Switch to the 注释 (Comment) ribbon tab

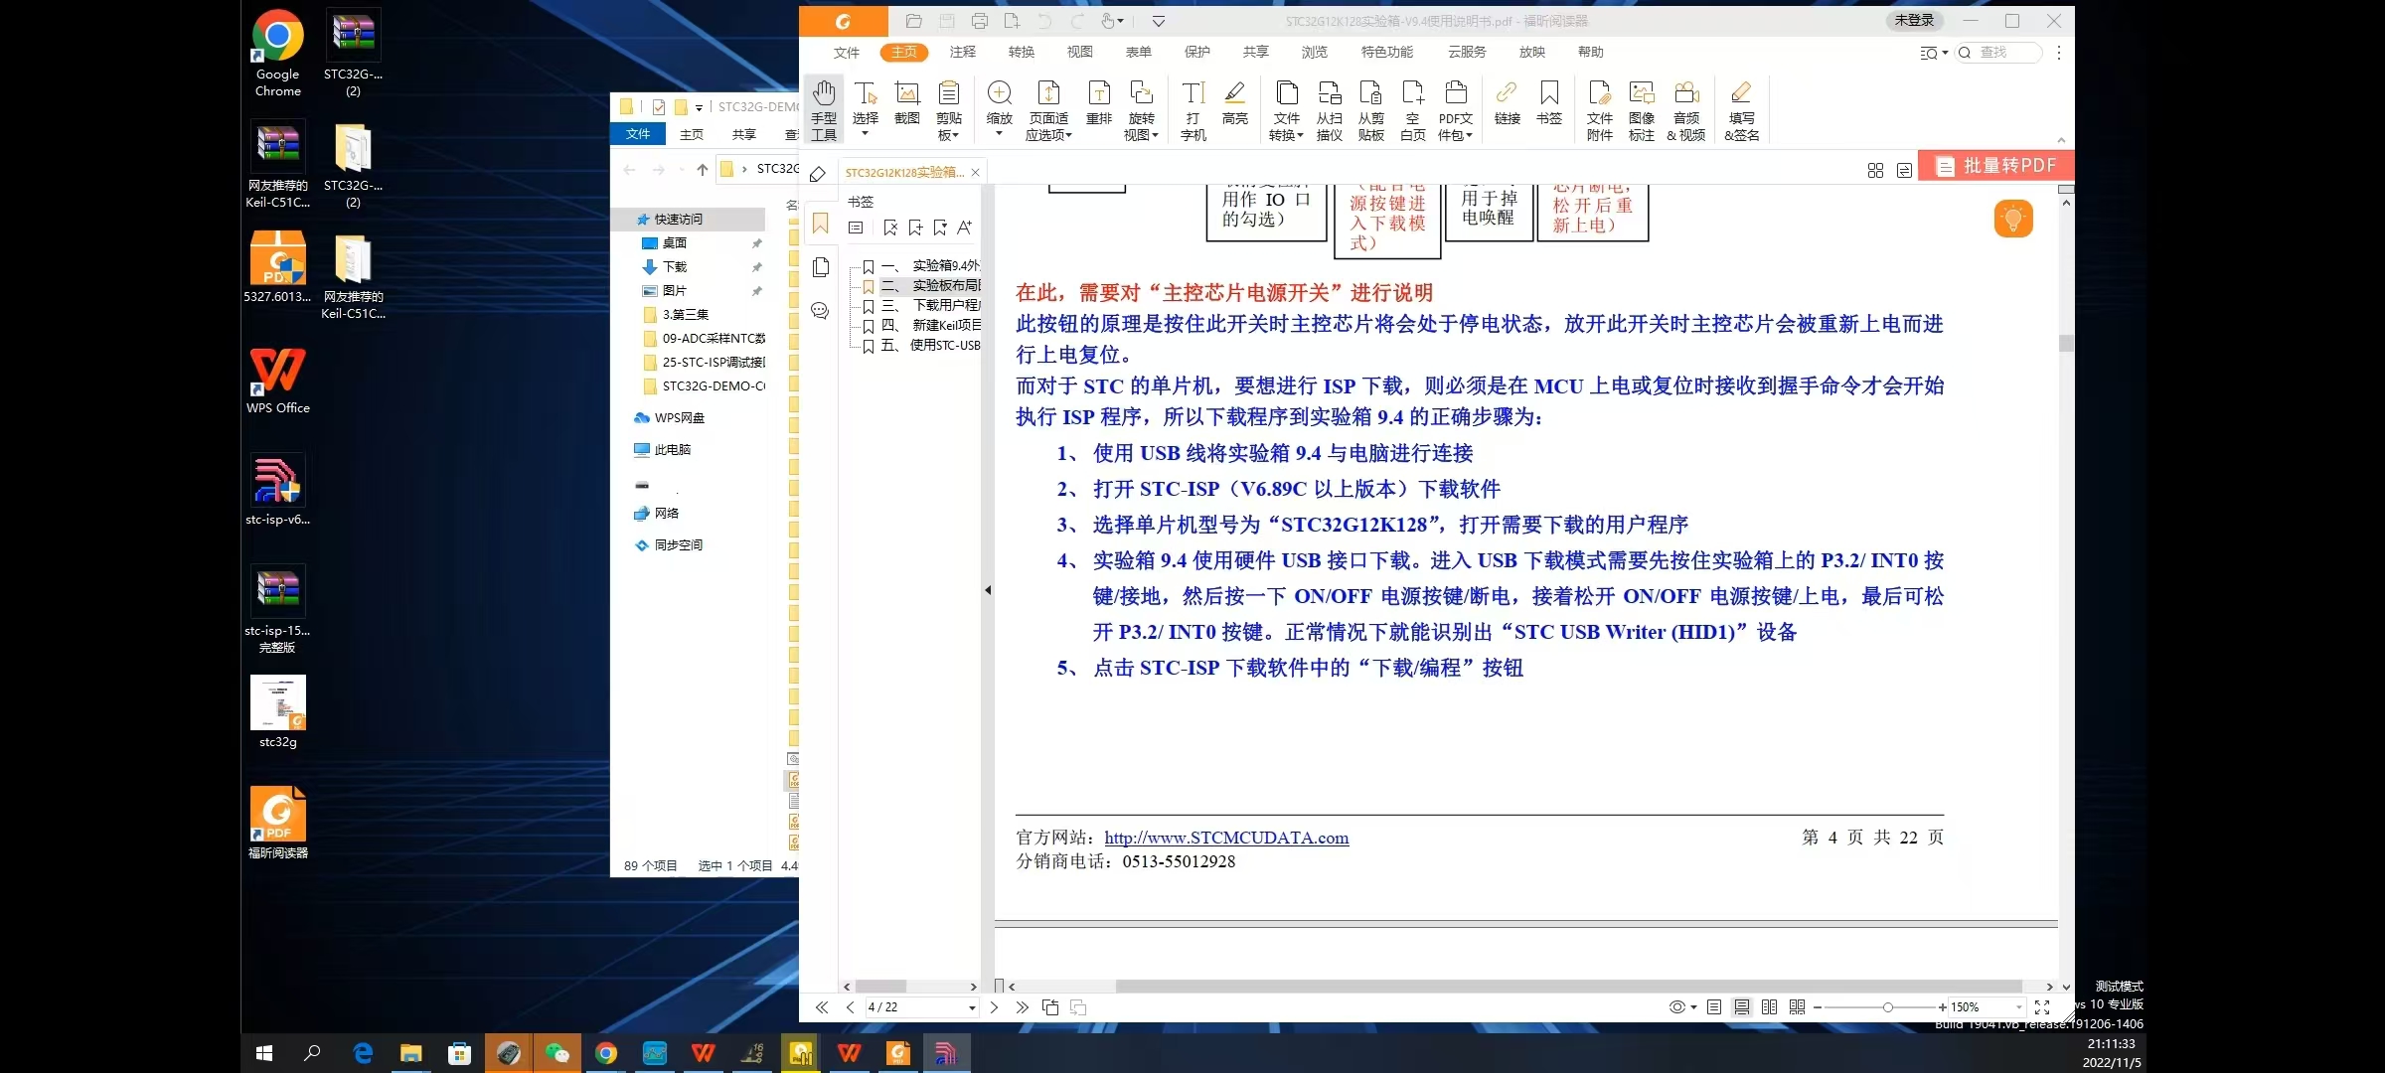[962, 52]
